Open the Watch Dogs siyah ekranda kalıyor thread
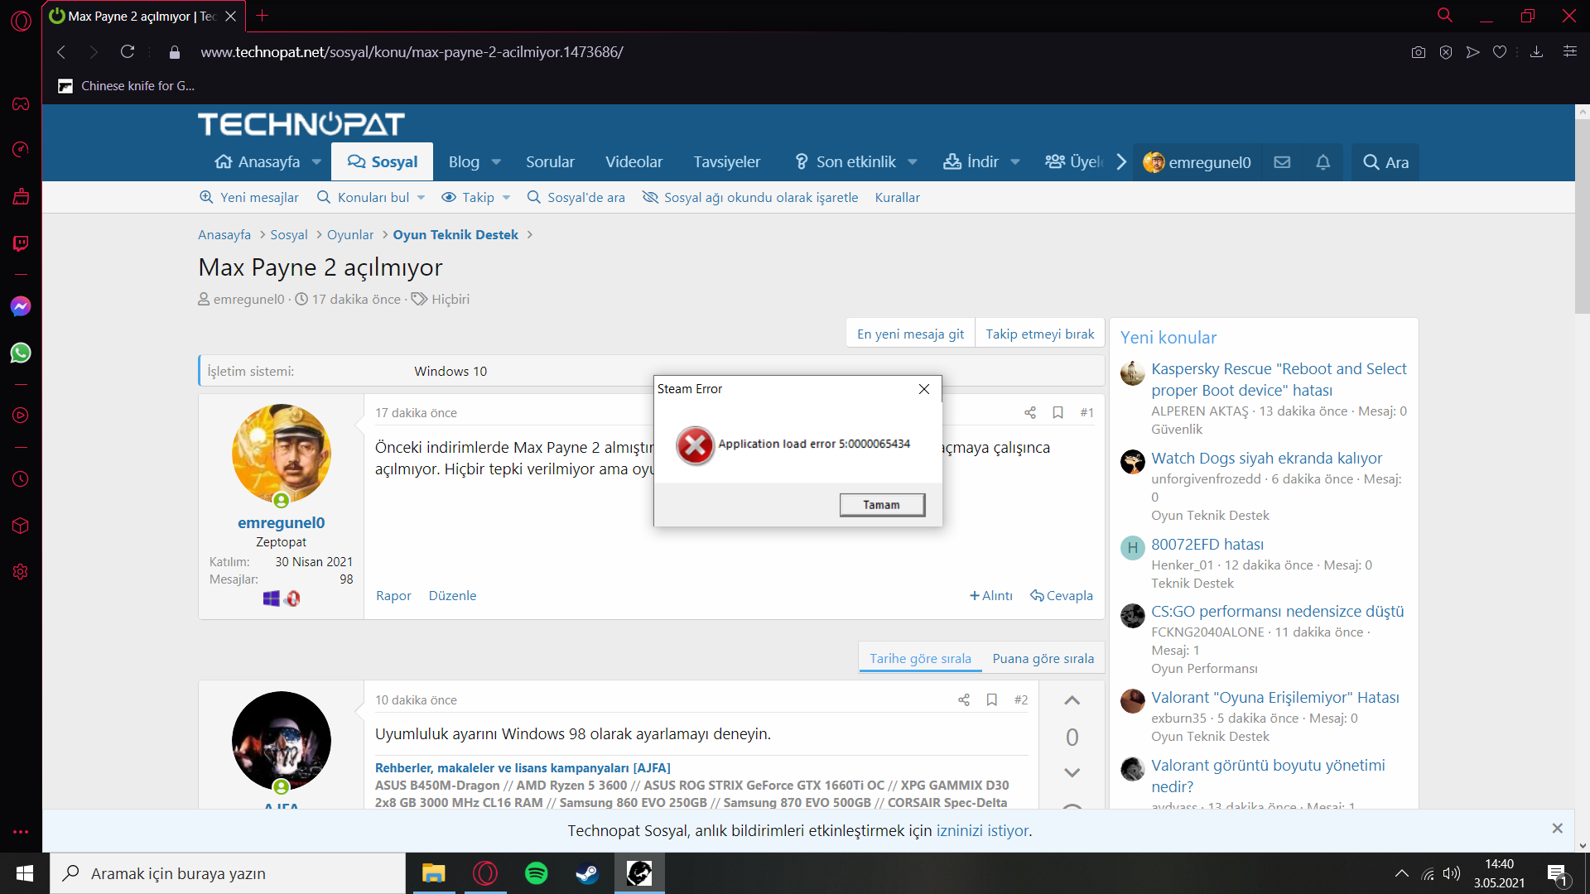The image size is (1590, 894). click(1266, 458)
